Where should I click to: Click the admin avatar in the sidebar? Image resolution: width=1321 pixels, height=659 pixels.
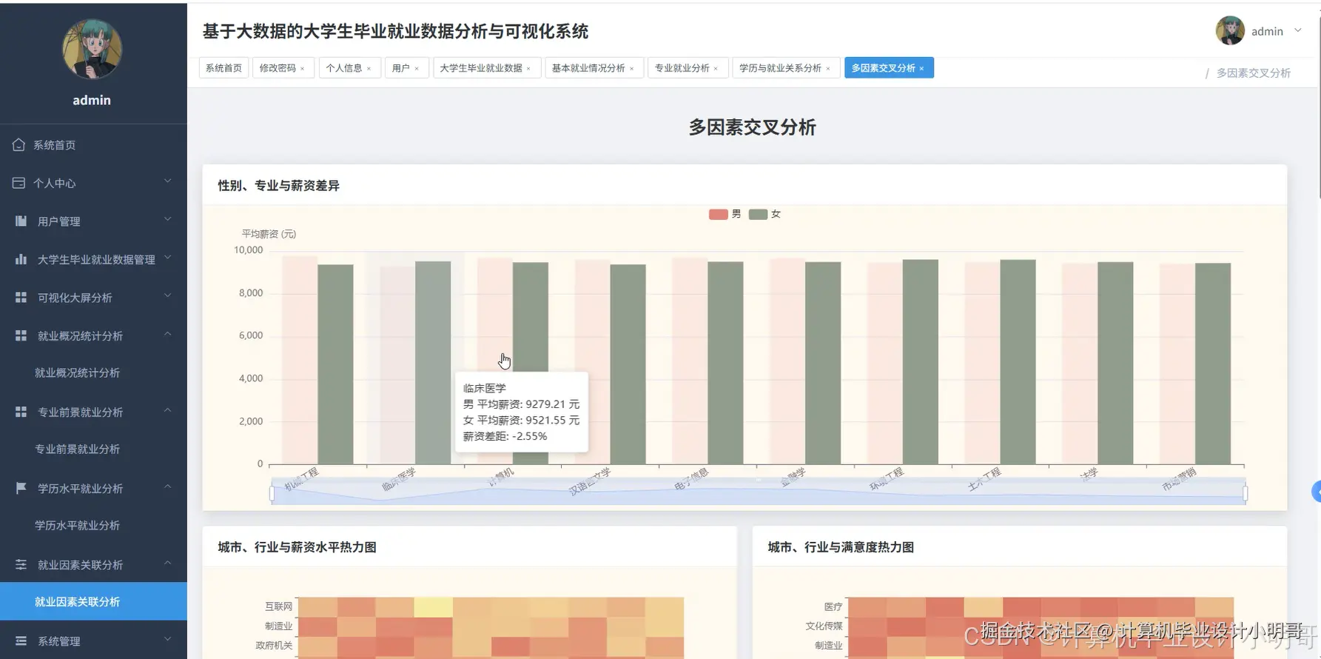[92, 50]
